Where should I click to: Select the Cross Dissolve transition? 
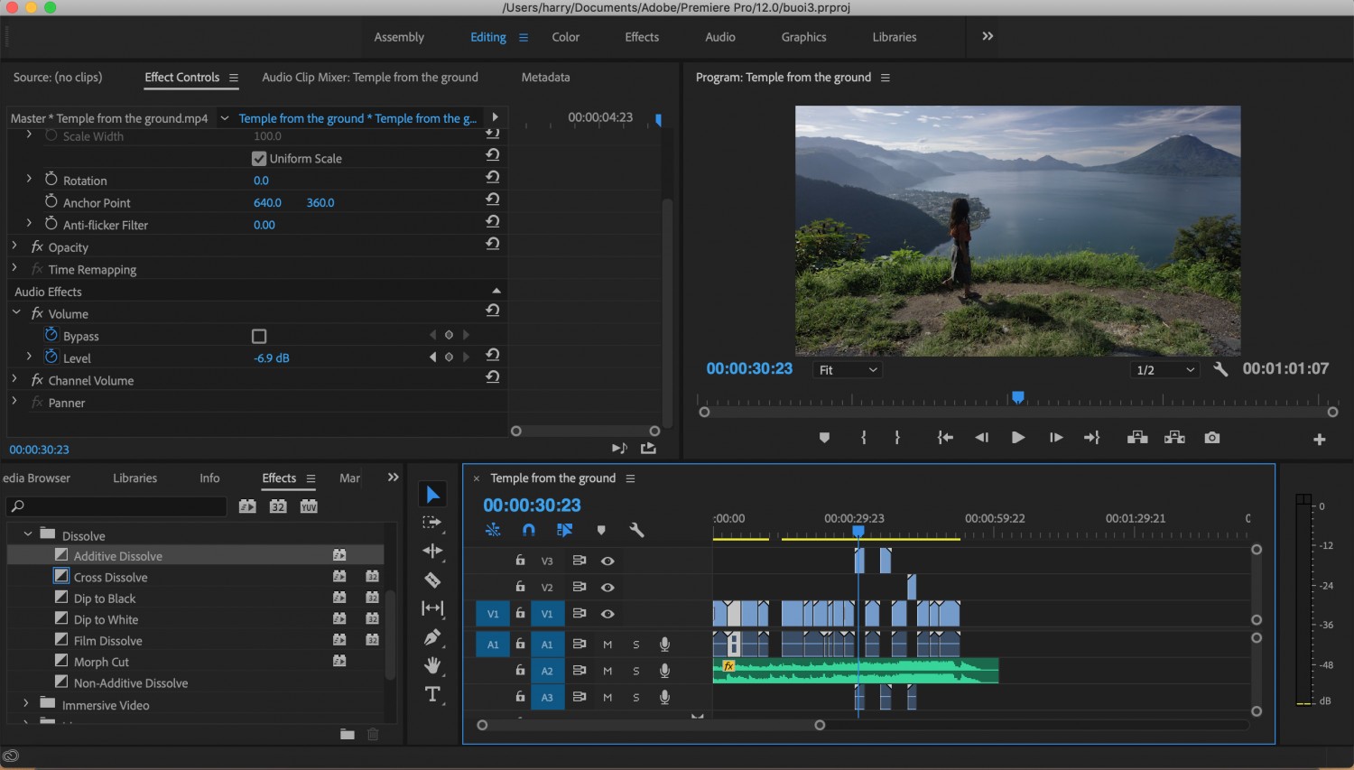[110, 577]
